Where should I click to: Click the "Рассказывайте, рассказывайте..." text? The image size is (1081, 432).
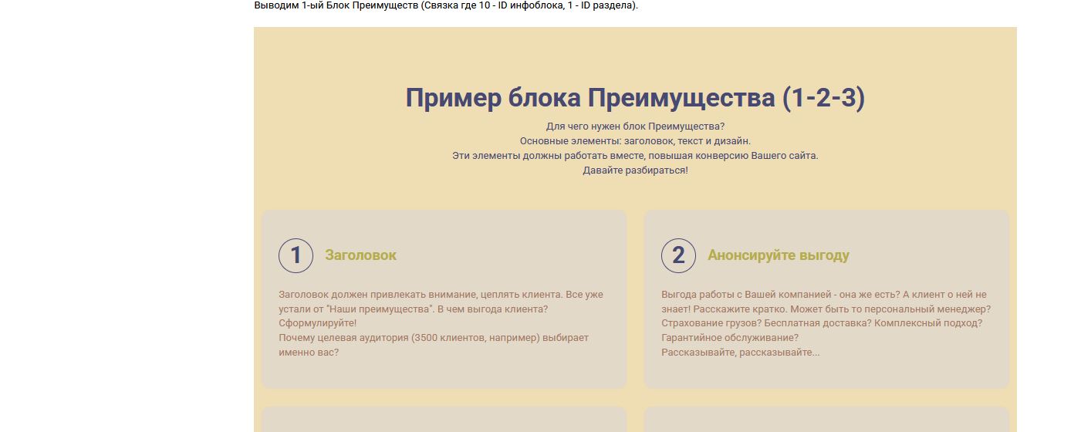(x=740, y=353)
